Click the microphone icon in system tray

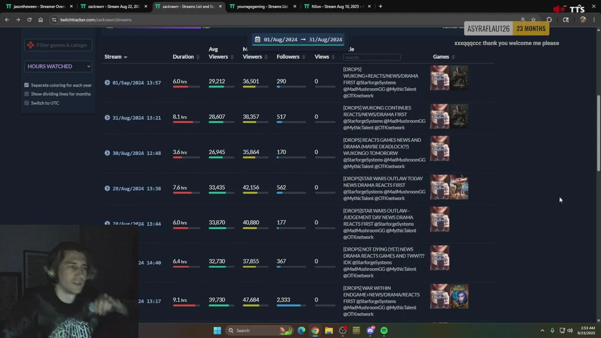pyautogui.click(x=552, y=330)
